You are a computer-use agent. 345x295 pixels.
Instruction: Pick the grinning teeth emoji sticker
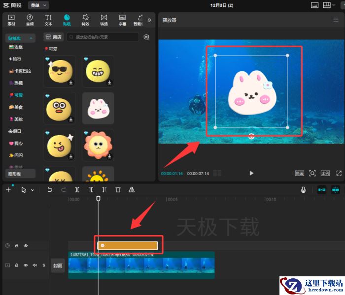click(98, 71)
